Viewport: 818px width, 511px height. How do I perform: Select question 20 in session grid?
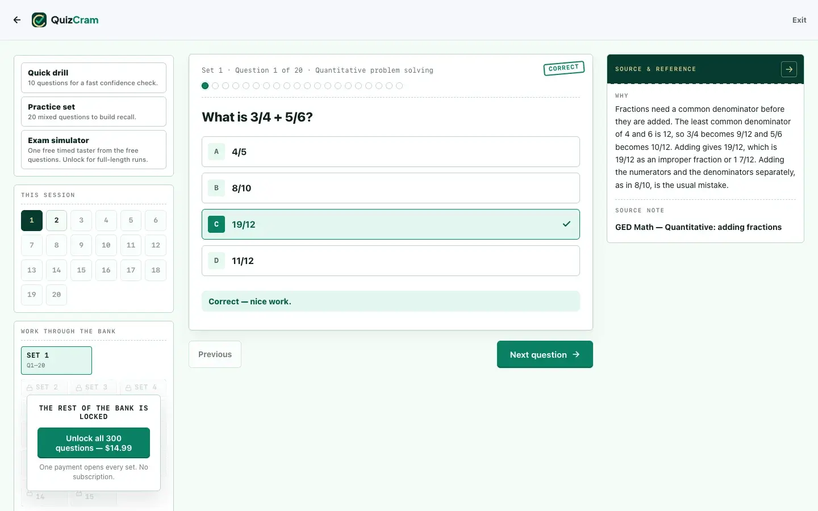pos(56,295)
